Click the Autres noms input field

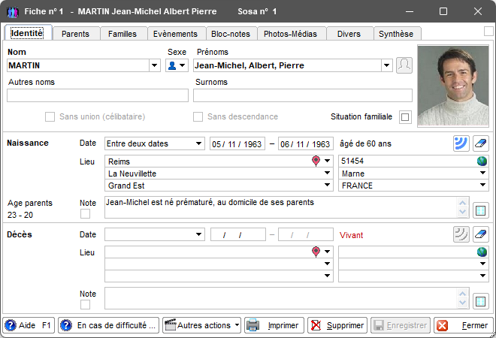98,95
